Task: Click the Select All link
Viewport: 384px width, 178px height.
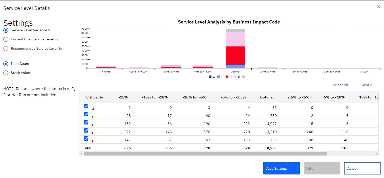Action: coord(340,85)
